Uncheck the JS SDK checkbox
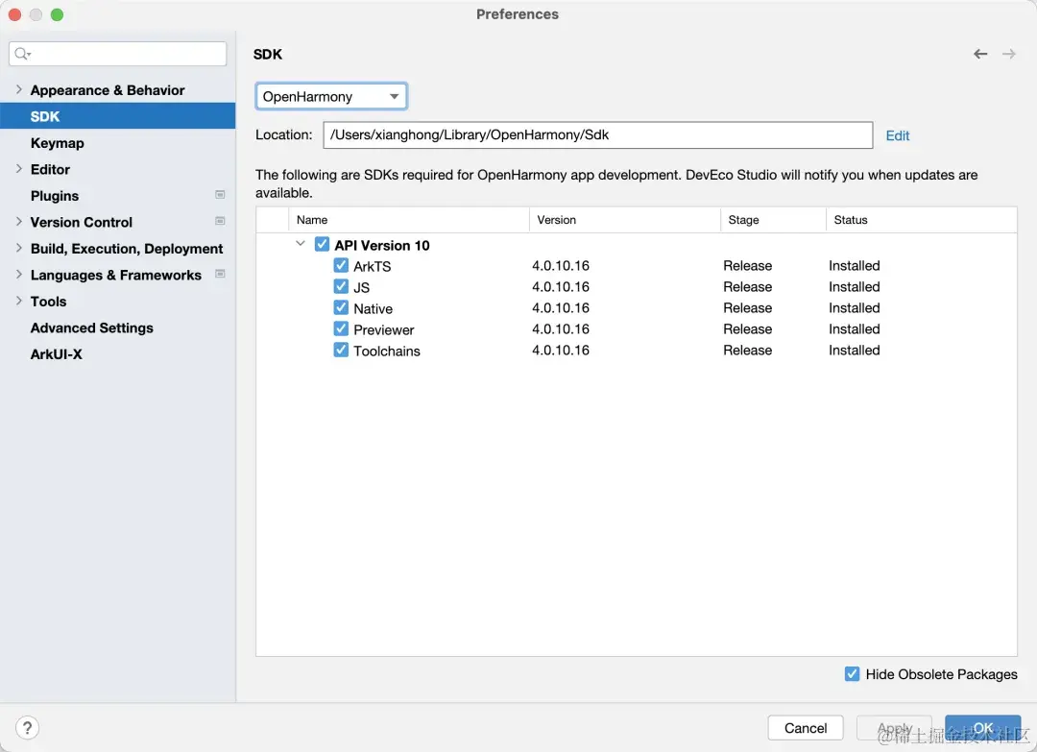This screenshot has width=1037, height=752. pos(341,286)
